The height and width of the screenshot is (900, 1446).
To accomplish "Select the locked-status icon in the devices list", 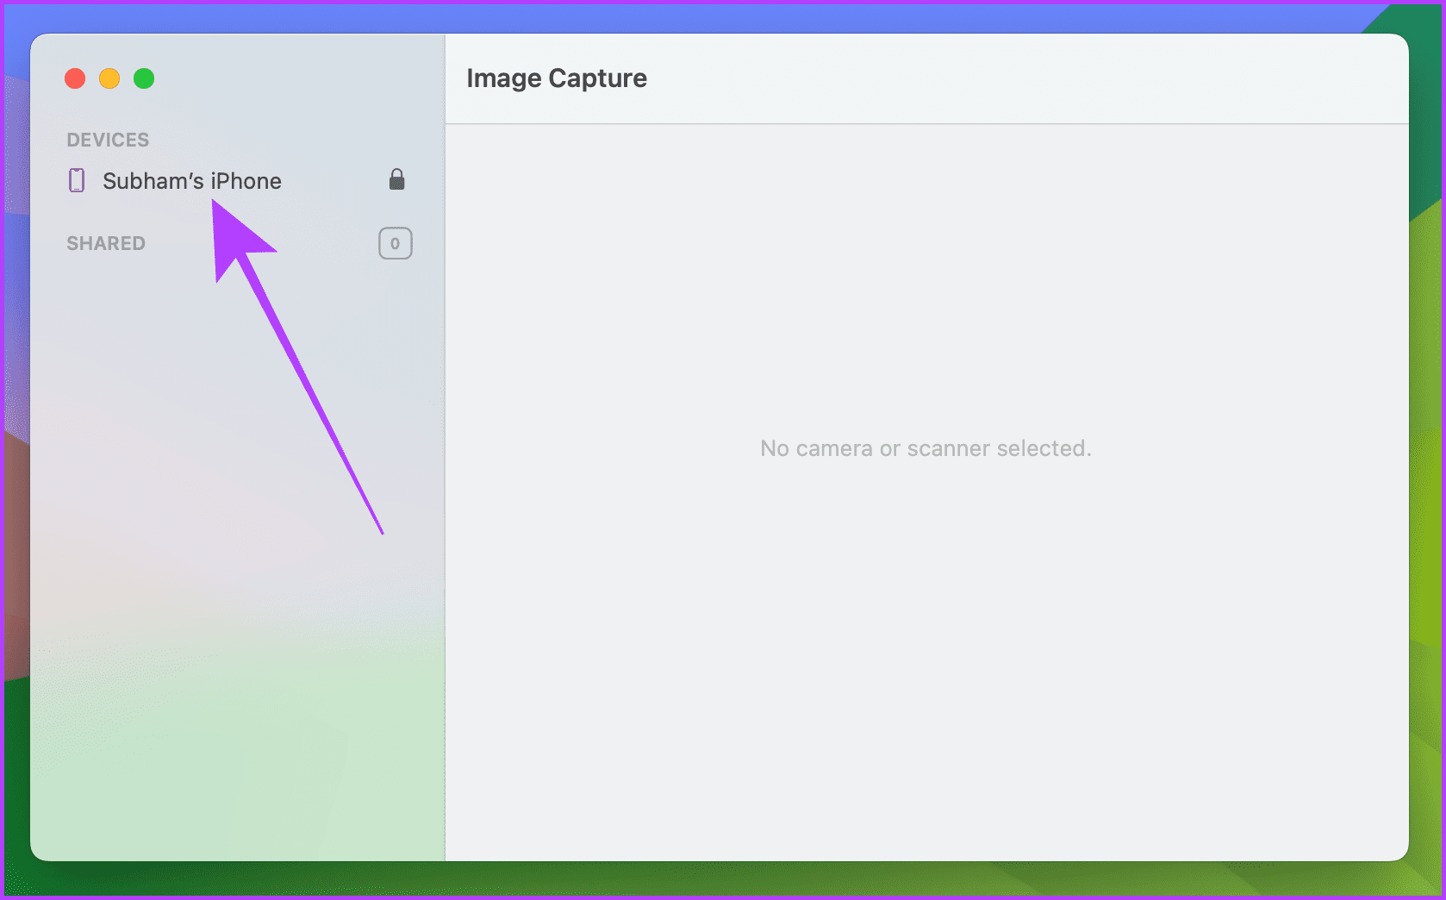I will 396,179.
